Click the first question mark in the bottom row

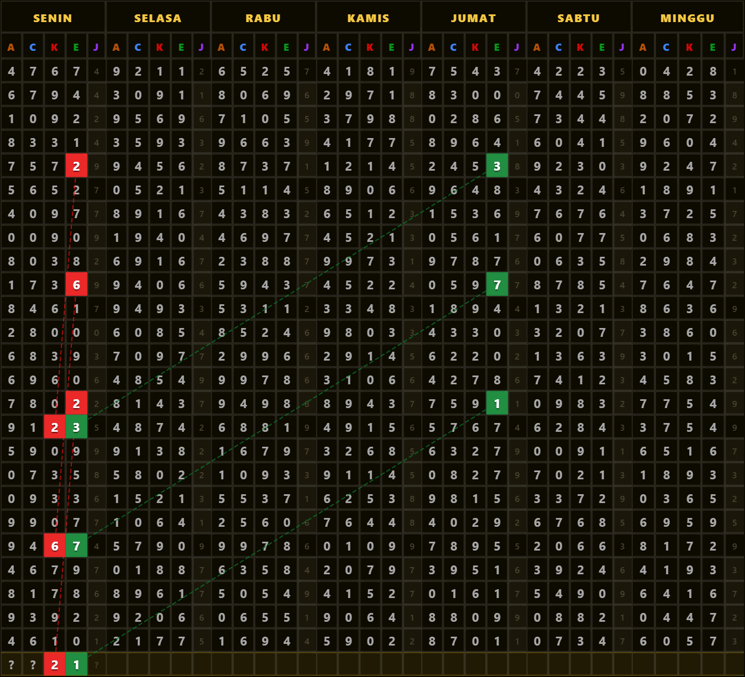coord(11,665)
